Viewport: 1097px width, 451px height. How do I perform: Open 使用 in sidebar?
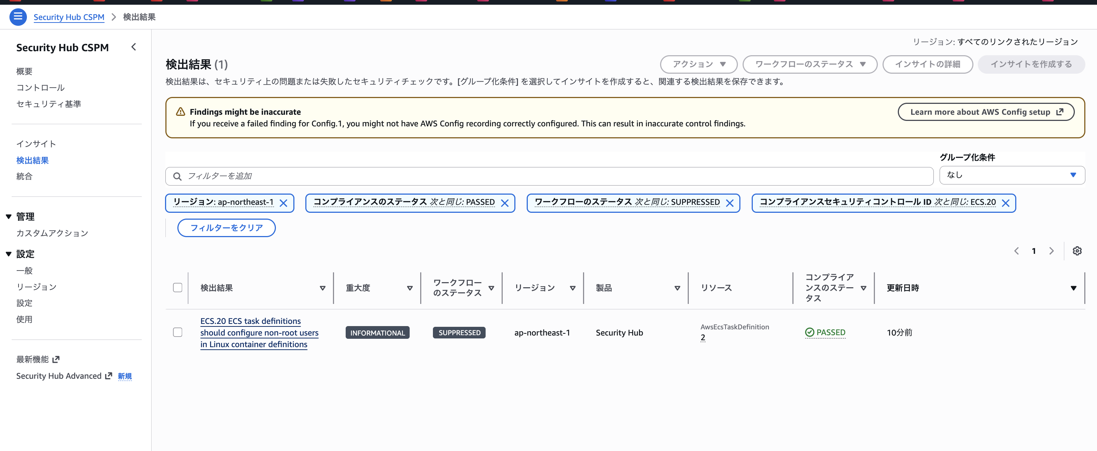pyautogui.click(x=24, y=319)
